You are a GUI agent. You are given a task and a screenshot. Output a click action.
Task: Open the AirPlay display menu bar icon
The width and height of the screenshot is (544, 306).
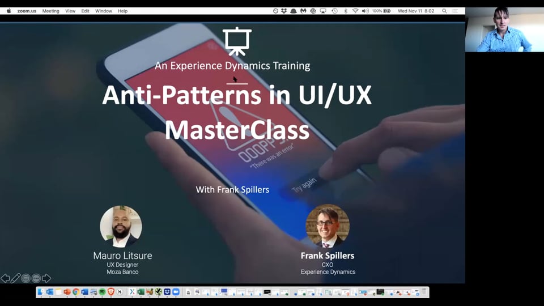tap(323, 11)
